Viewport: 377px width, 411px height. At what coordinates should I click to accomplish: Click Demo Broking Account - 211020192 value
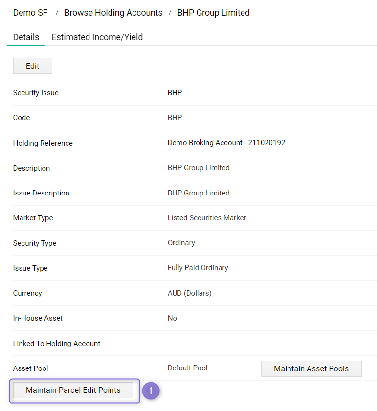[226, 143]
